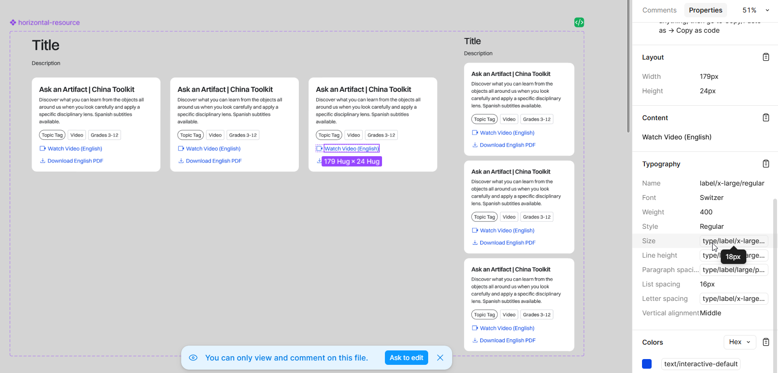
Task: Copy the Layout section properties
Action: click(x=766, y=57)
